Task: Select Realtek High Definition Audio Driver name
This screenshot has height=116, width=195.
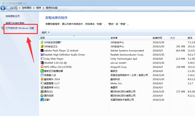Action: (x=64, y=55)
